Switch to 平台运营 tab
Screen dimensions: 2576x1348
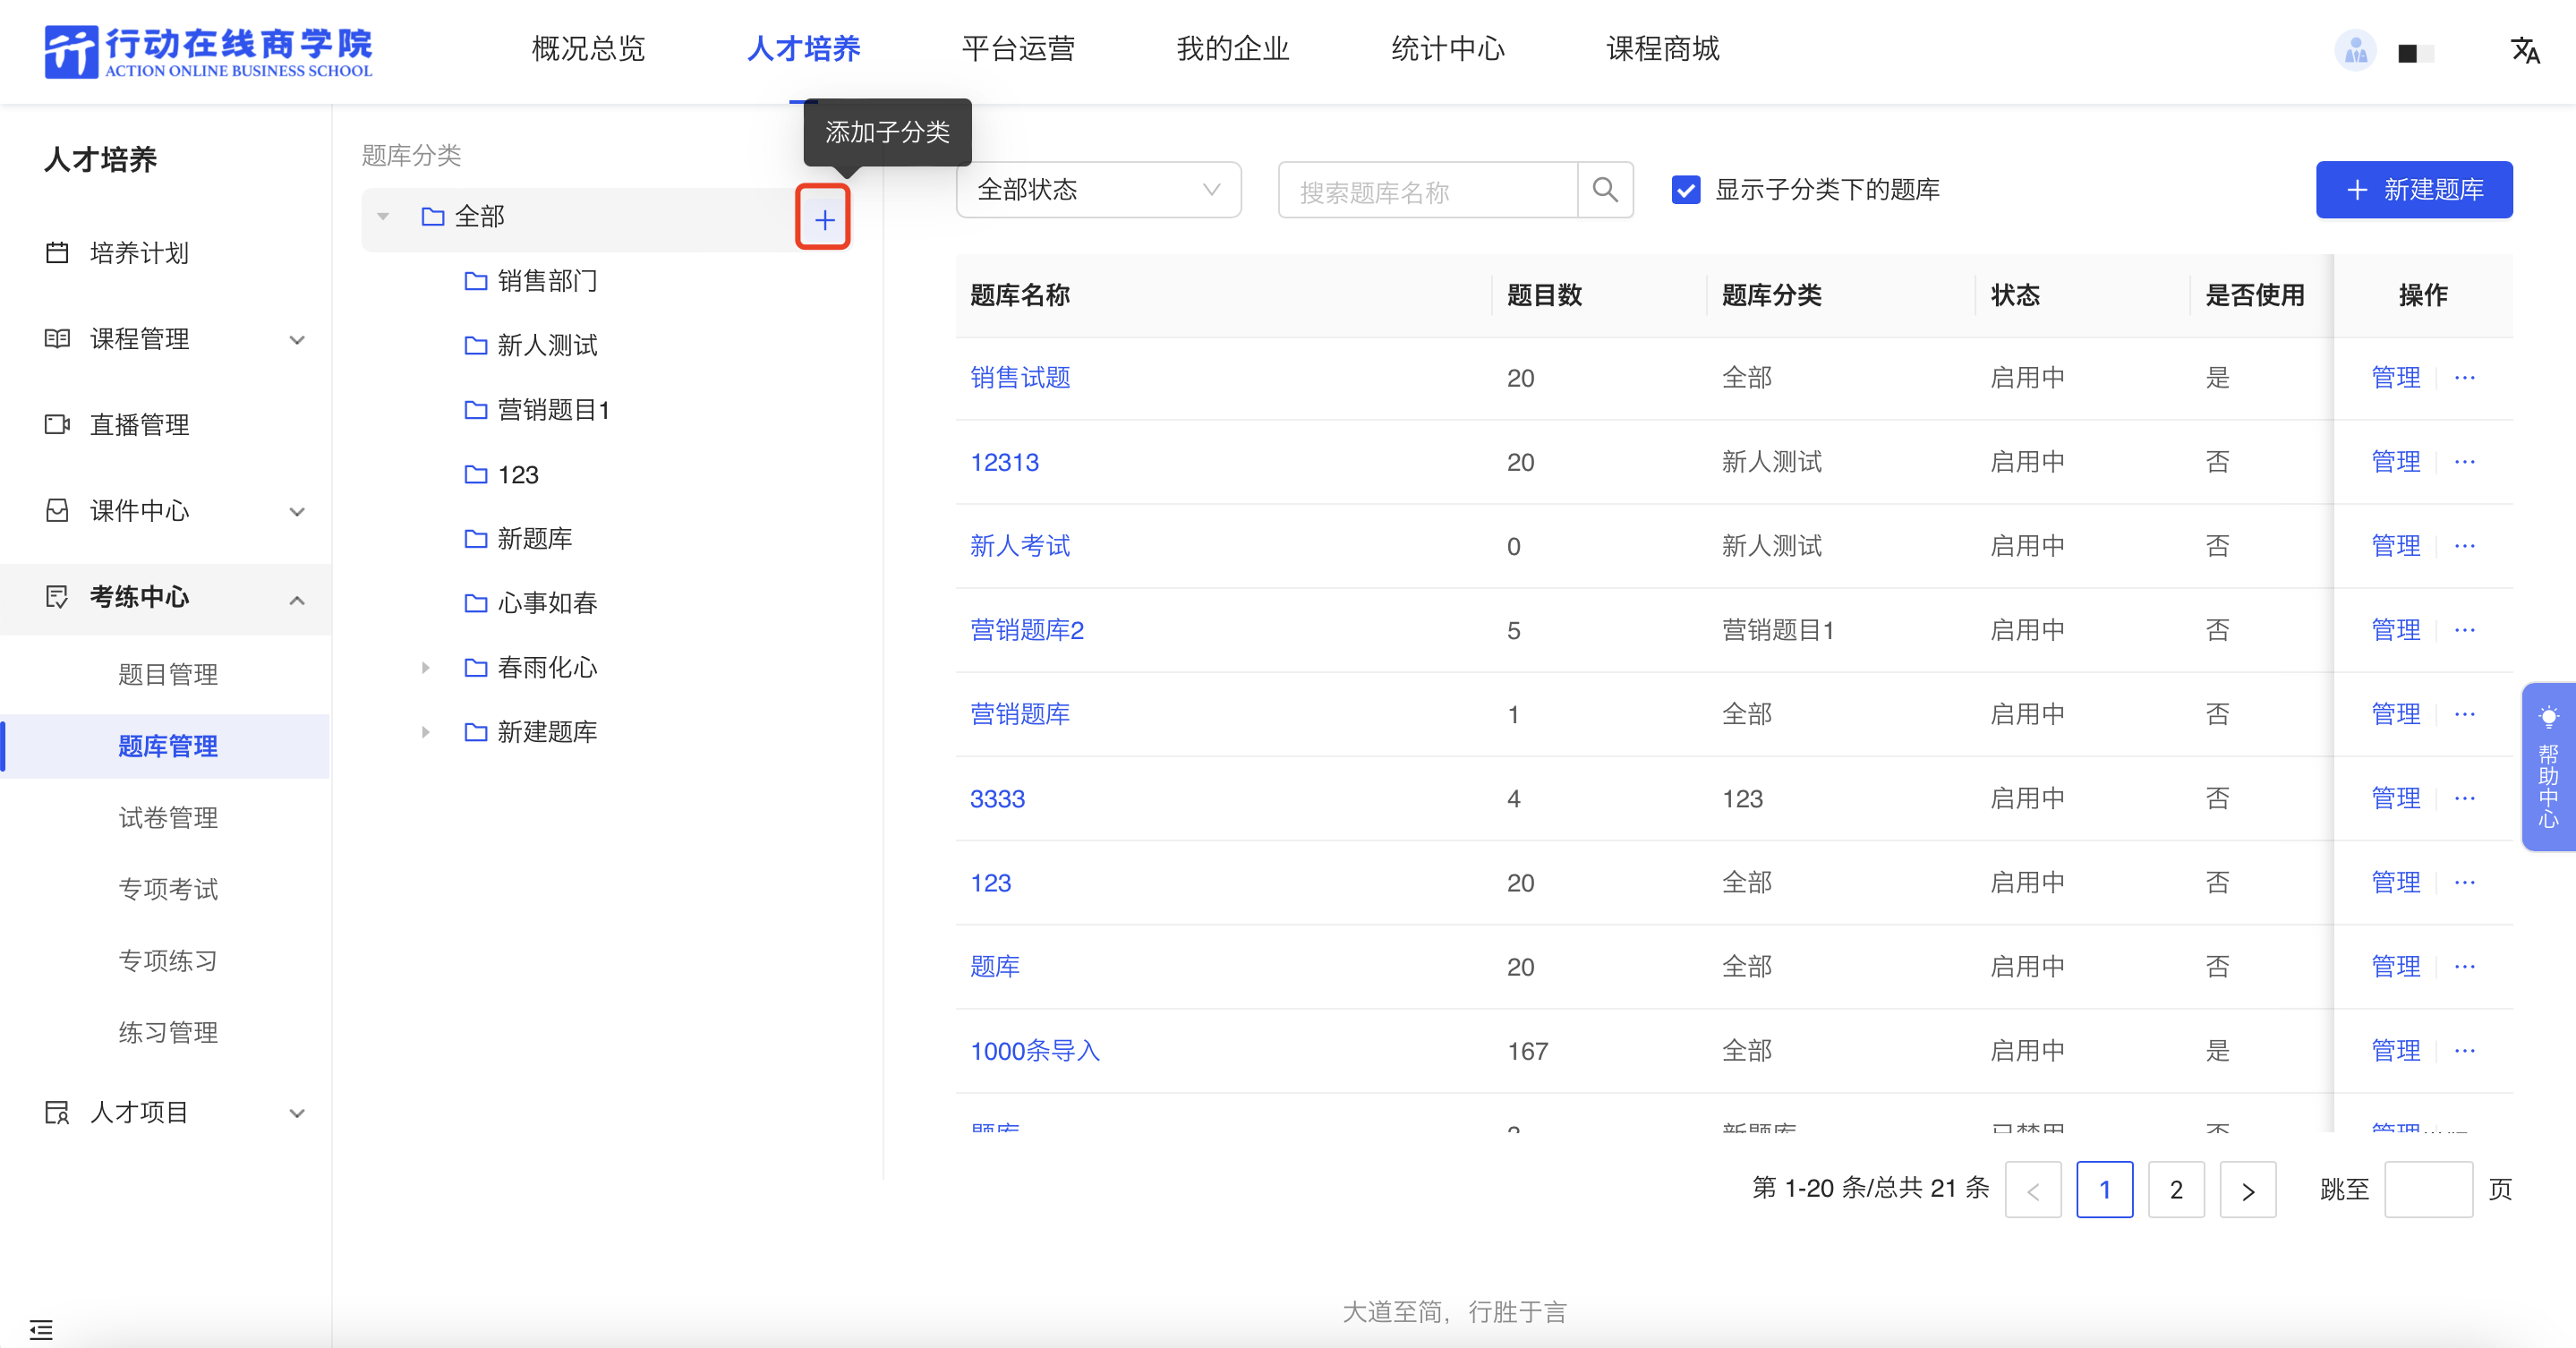[1018, 49]
